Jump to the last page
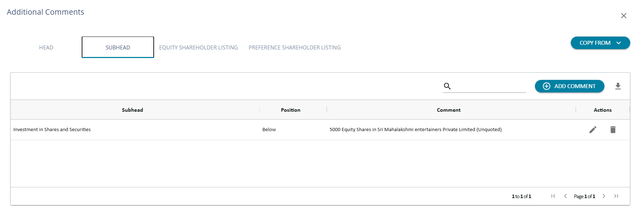Viewport: 641px width, 211px height. 616,196
